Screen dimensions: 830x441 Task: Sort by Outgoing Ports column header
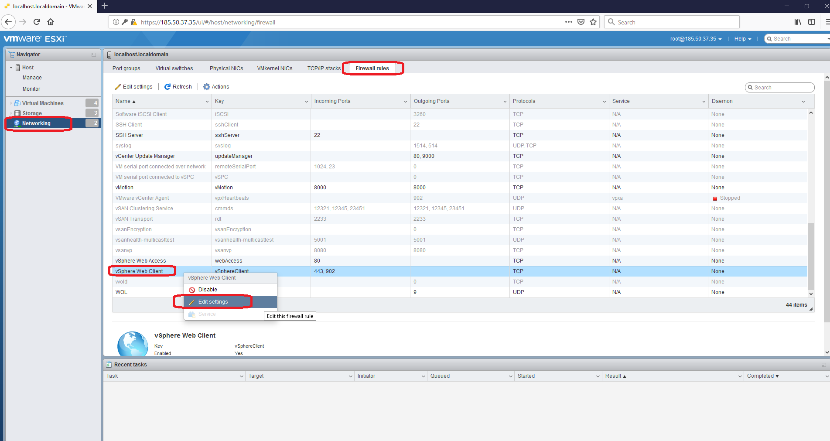(431, 101)
